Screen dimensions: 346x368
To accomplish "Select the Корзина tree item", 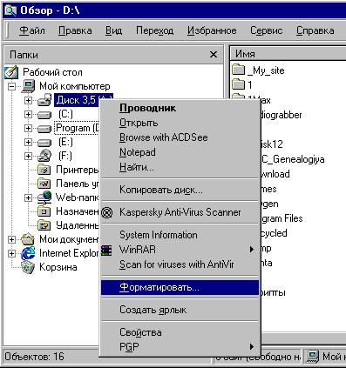I will (58, 267).
